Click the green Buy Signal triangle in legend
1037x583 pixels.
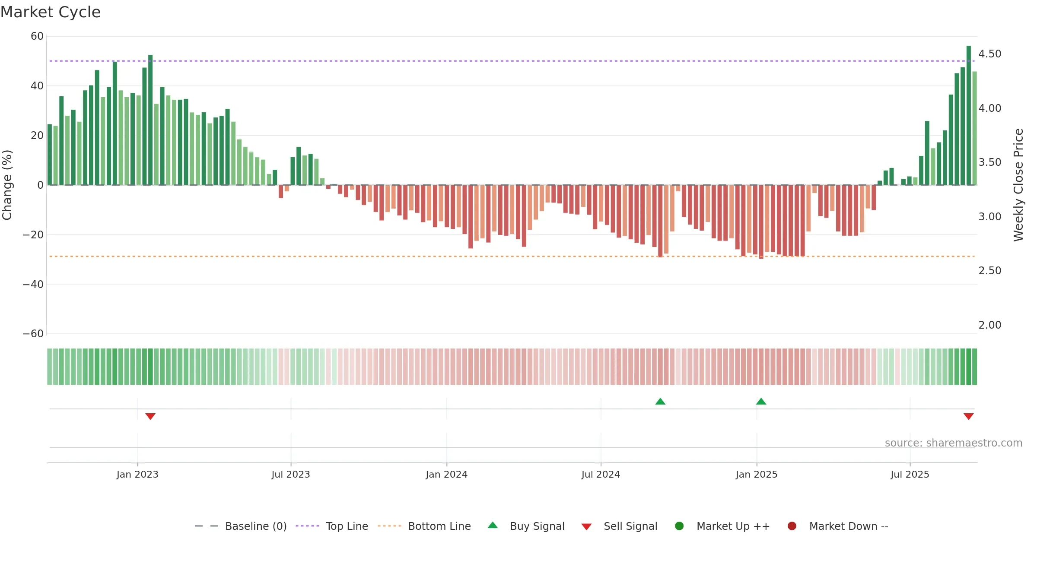coord(493,525)
